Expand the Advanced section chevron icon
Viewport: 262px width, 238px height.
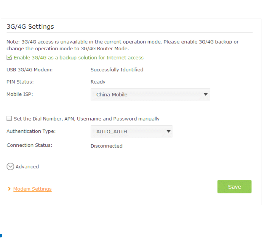point(10,167)
